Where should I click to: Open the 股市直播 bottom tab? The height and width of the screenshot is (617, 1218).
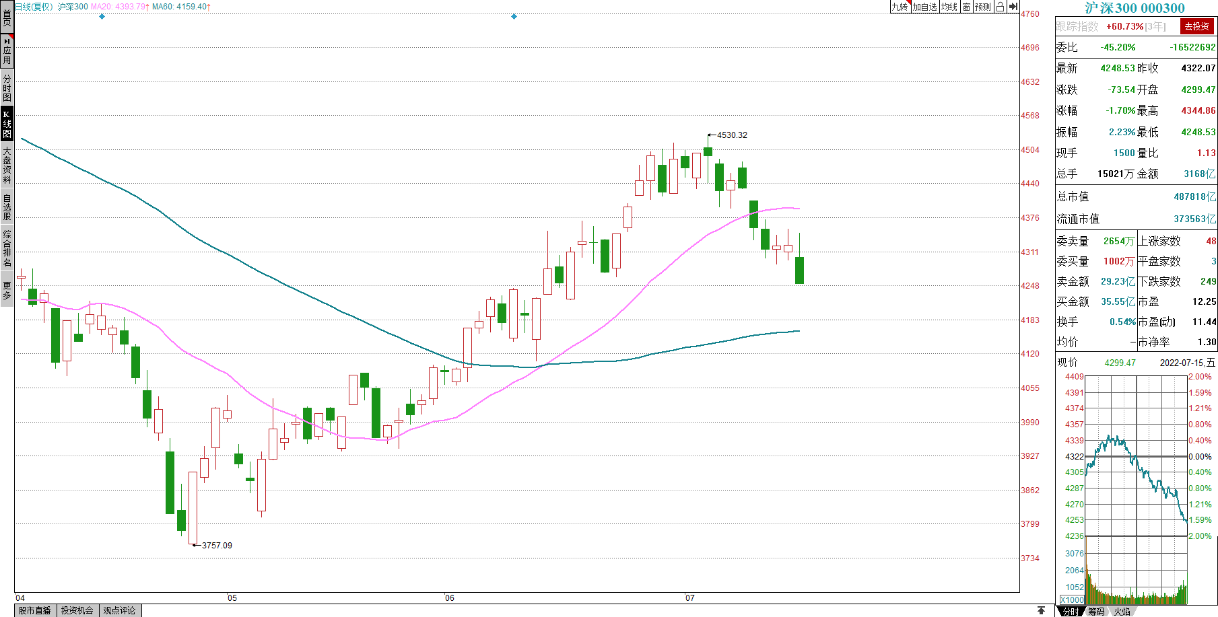click(35, 610)
